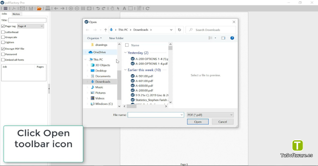Click the file list vertical scrollbar
This screenshot has height=166, width=318.
[x=171, y=73]
